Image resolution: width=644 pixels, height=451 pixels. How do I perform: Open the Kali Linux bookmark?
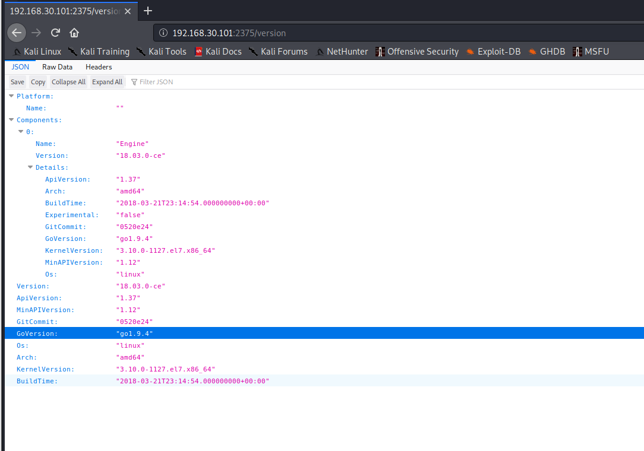click(37, 52)
